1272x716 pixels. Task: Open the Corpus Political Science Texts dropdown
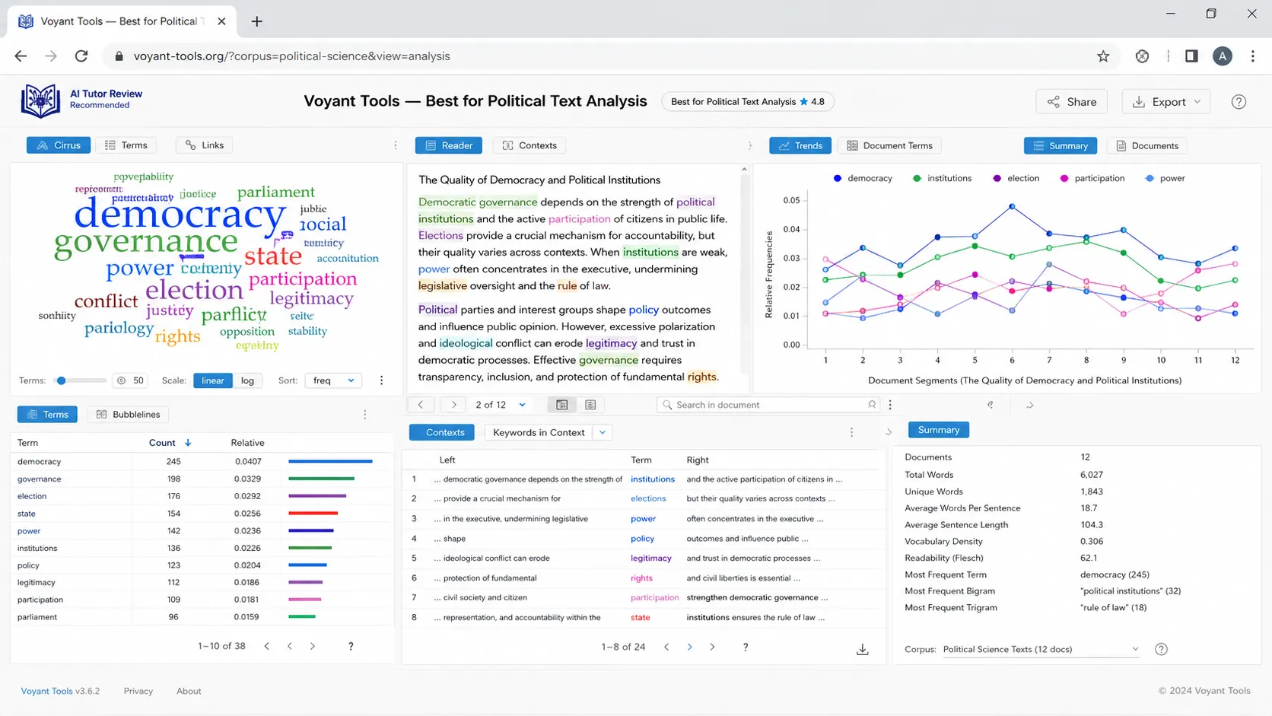(x=1041, y=649)
